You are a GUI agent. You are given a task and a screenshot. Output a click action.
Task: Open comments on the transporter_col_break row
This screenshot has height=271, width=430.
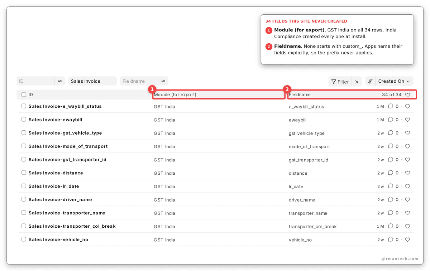click(x=391, y=226)
